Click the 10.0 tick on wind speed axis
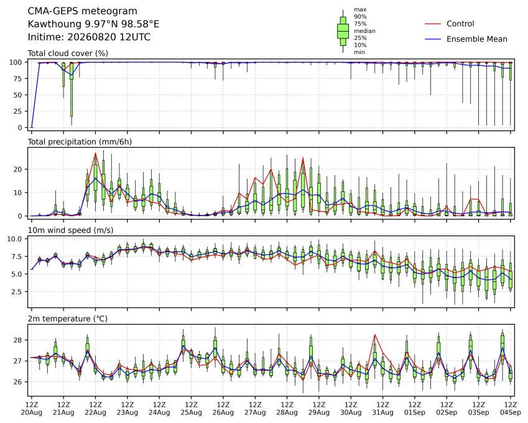Image resolution: width=528 pixels, height=423 pixels. 14,239
